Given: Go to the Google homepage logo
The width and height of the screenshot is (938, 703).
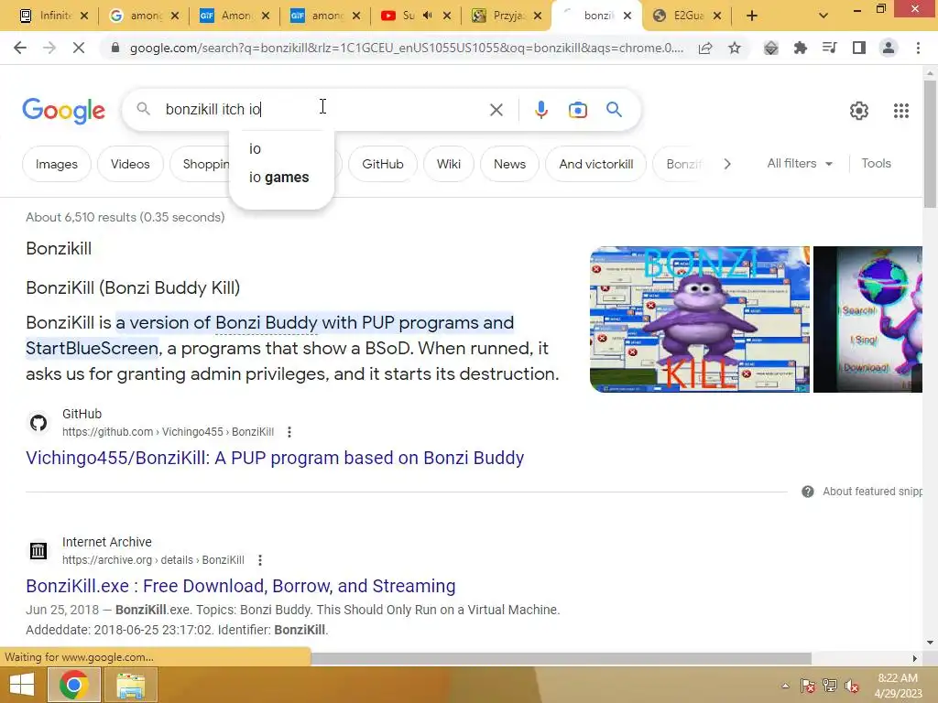Looking at the screenshot, I should [x=63, y=111].
